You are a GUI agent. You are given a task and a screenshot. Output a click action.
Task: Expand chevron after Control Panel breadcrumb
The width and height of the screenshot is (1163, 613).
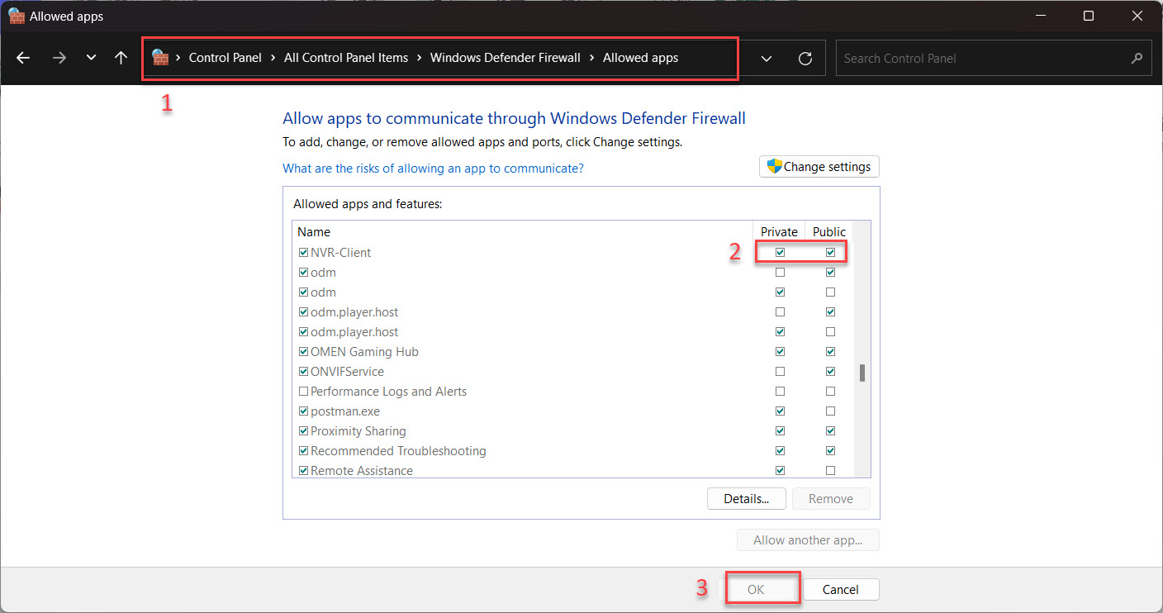[273, 58]
